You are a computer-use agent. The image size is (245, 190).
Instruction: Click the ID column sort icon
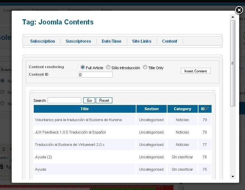click(x=207, y=109)
